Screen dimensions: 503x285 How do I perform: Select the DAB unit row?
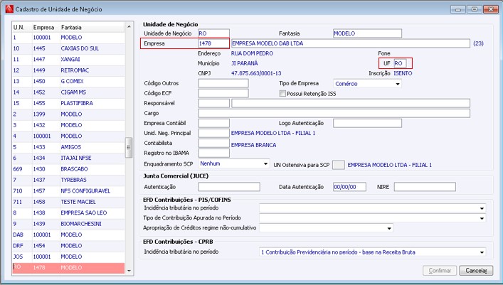point(68,235)
